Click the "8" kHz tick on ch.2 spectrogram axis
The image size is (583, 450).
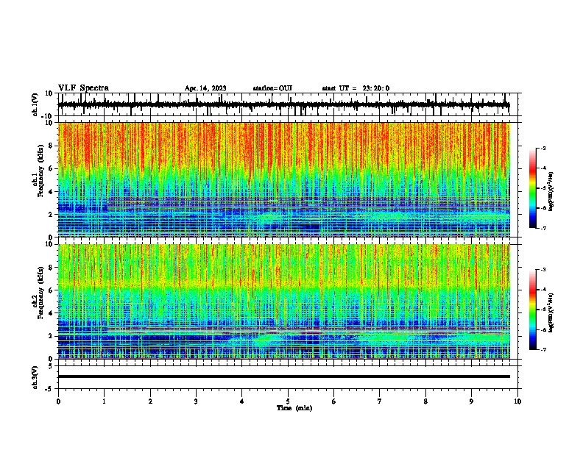click(52, 268)
